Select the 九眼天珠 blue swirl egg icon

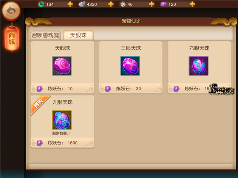pos(62,120)
